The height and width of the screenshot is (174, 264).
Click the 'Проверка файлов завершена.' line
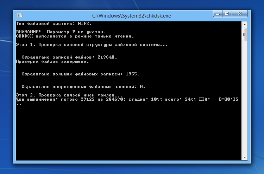pos(52,61)
